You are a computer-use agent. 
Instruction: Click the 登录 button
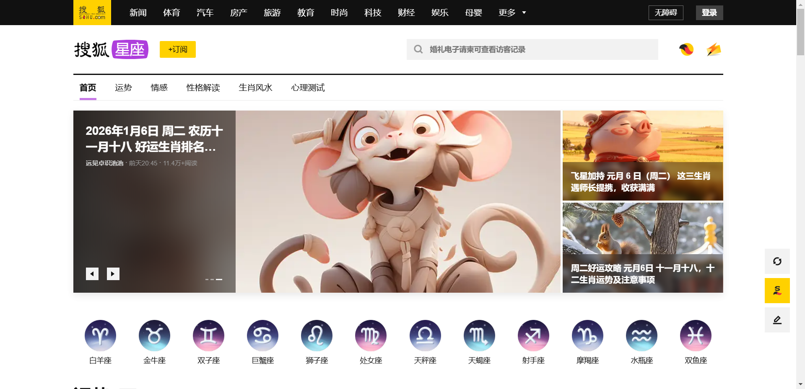(x=709, y=13)
